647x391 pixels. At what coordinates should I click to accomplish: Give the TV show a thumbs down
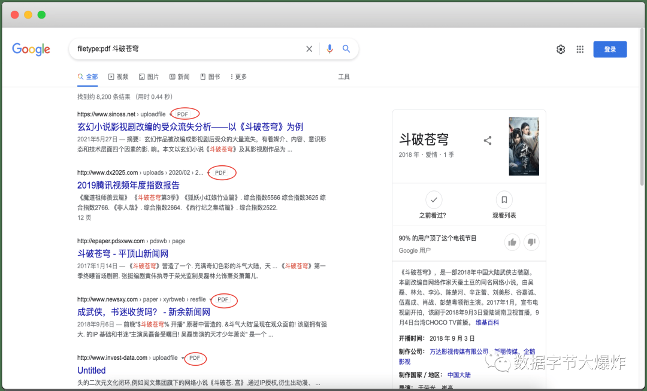pos(531,242)
